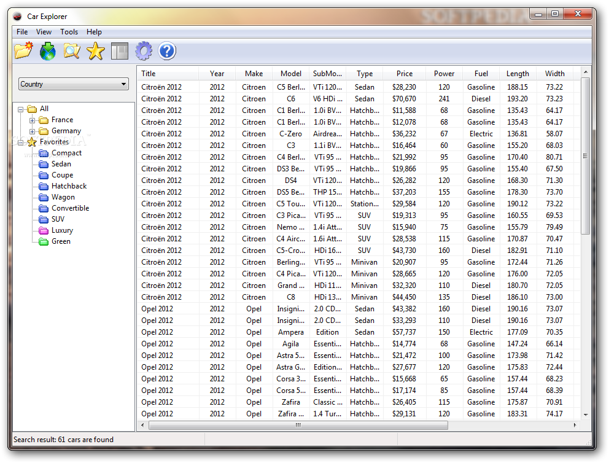Expand the France tree node
The height and width of the screenshot is (463, 609).
coord(33,120)
